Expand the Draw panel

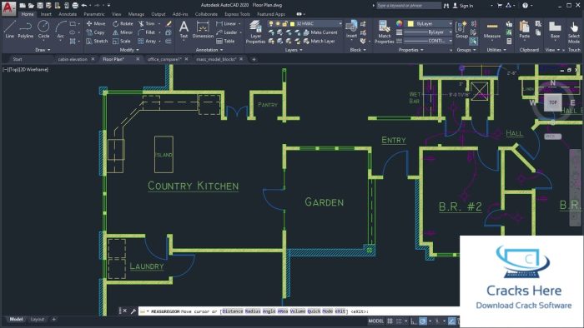coord(43,50)
